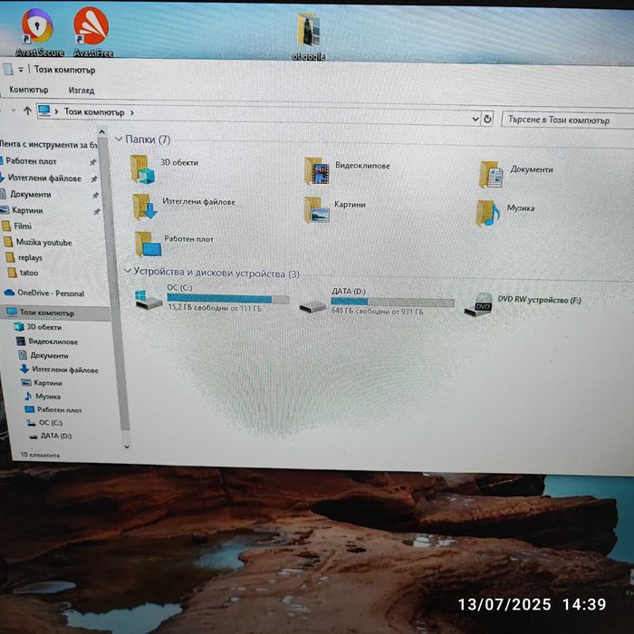Open the Компютър ribbon tab
The height and width of the screenshot is (634, 634).
click(x=28, y=90)
